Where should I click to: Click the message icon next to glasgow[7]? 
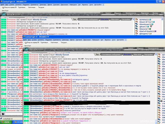(137, 33)
